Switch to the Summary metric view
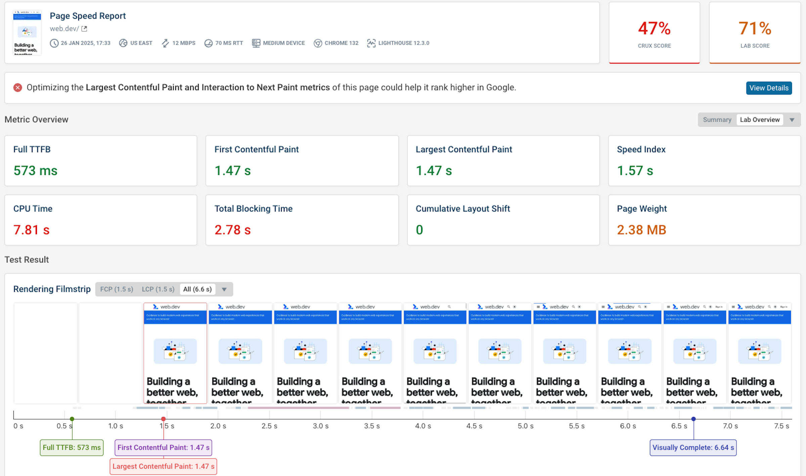Image resolution: width=806 pixels, height=476 pixels. point(717,120)
